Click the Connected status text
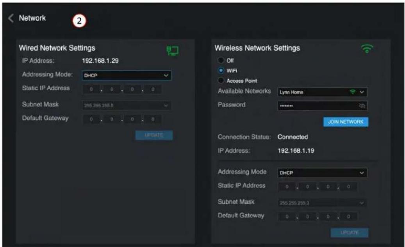 click(293, 137)
